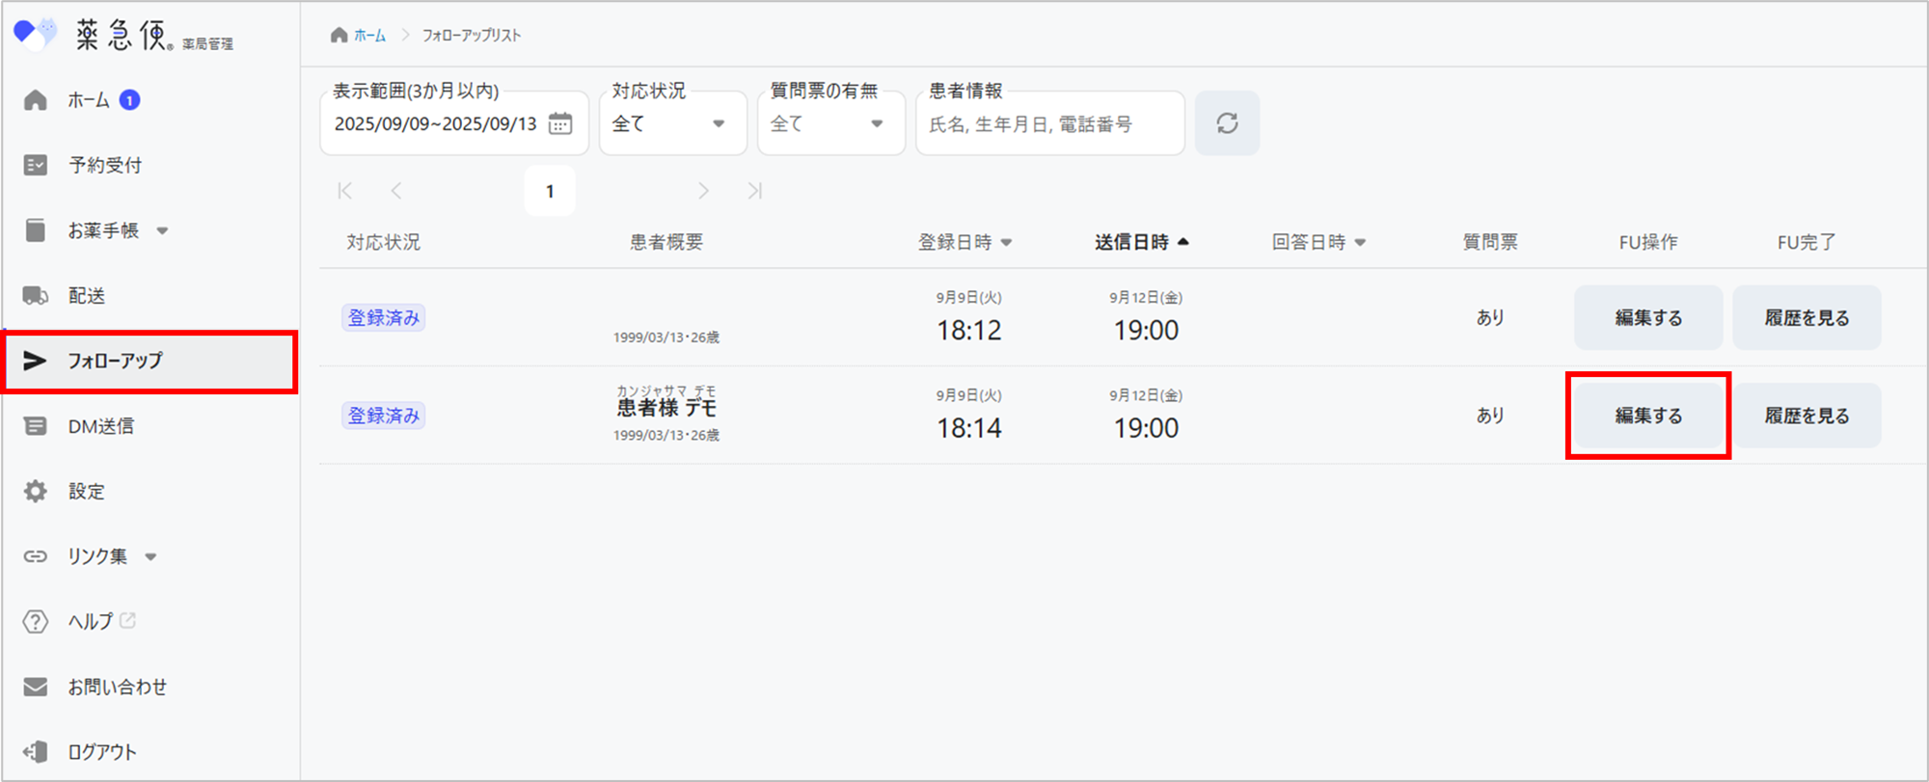Click 履歴を見る in first row

[1806, 317]
